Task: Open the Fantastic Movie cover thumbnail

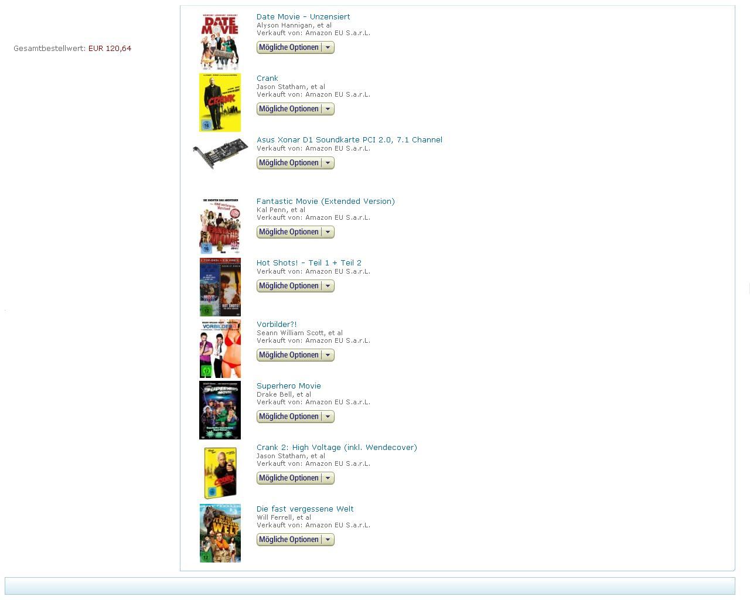Action: click(x=220, y=226)
